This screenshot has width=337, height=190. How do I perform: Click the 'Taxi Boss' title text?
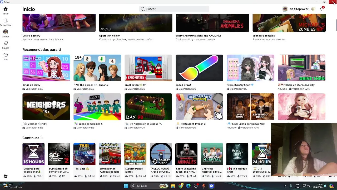pos(82,169)
